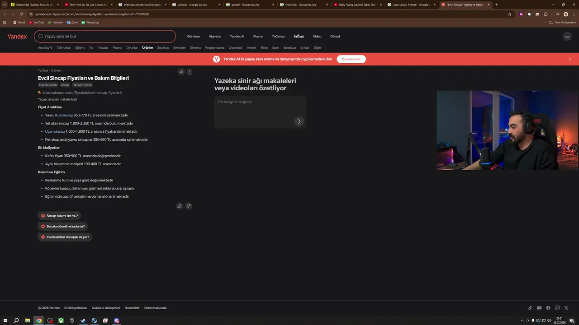Open Alışveriş in Yandex top menu
Screen dimensions: 579x325
pos(215,37)
